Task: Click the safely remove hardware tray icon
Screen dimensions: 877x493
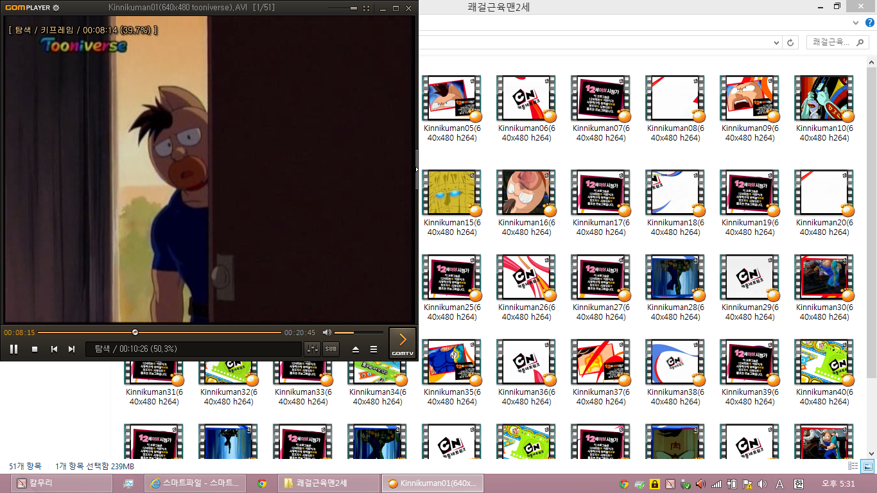Action: pos(686,484)
